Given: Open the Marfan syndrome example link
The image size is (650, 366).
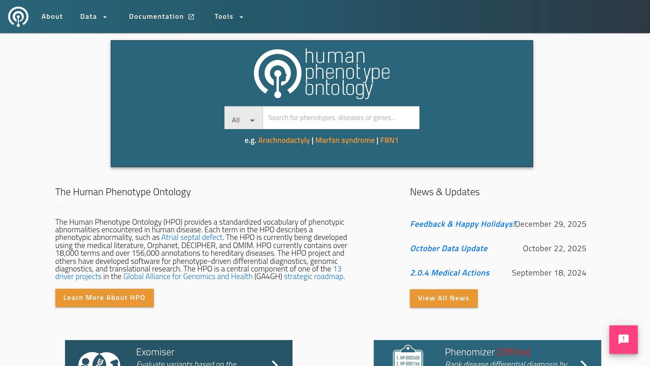Looking at the screenshot, I should [345, 140].
